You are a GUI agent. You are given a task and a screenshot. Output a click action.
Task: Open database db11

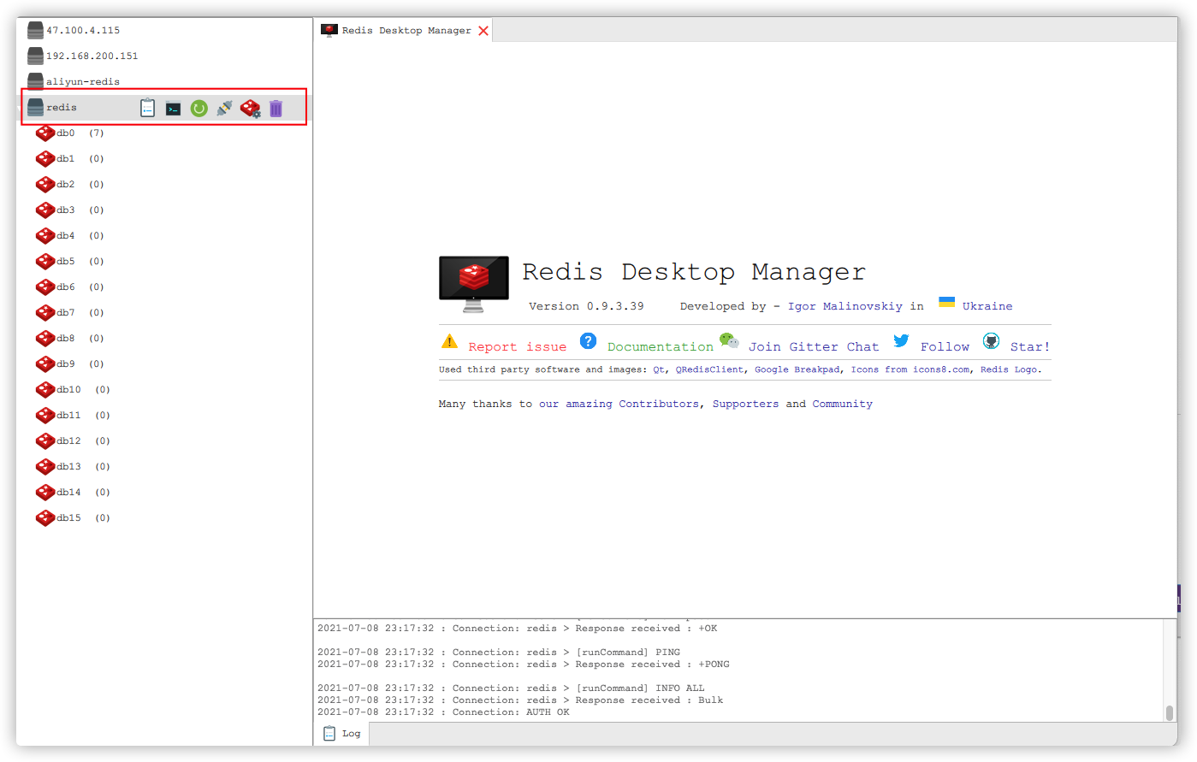[73, 416]
